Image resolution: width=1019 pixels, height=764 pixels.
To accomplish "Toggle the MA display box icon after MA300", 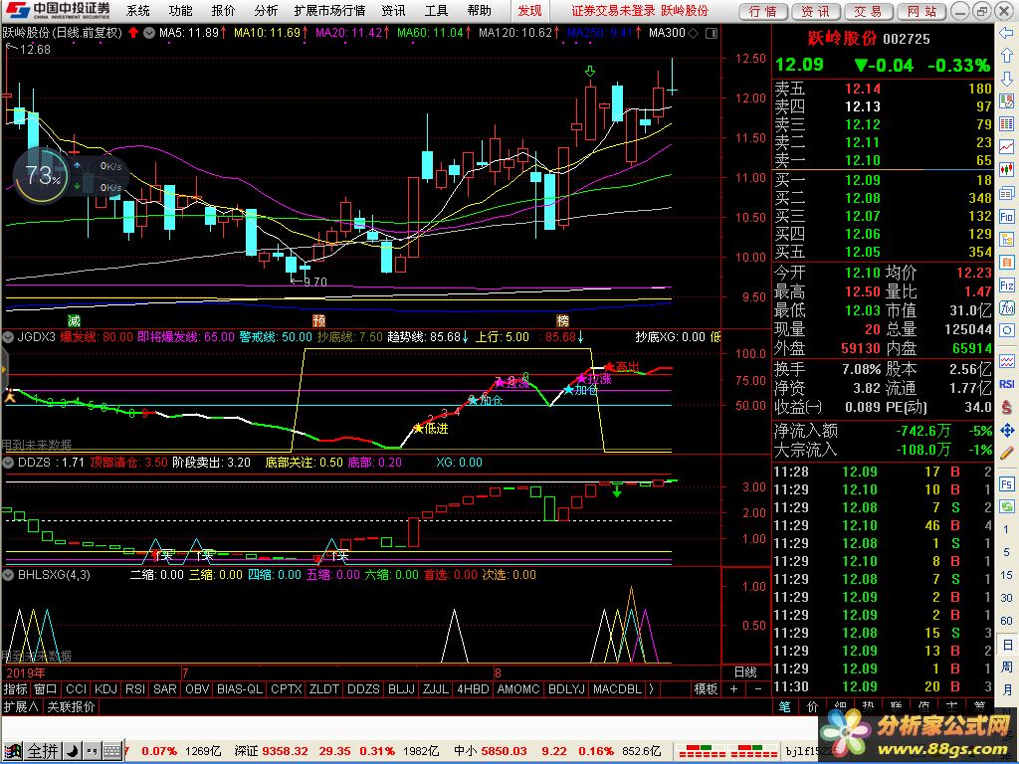I will point(712,33).
